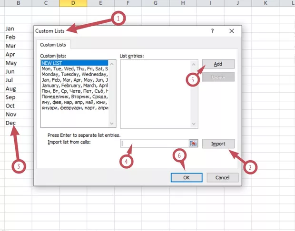
Task: Select cell containing Aug
Action: coord(18,88)
